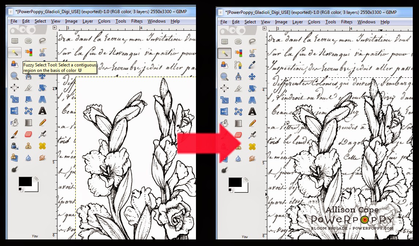This screenshot has height=246, width=419.
Task: Swap foreground and background colors
Action: (x=35, y=178)
